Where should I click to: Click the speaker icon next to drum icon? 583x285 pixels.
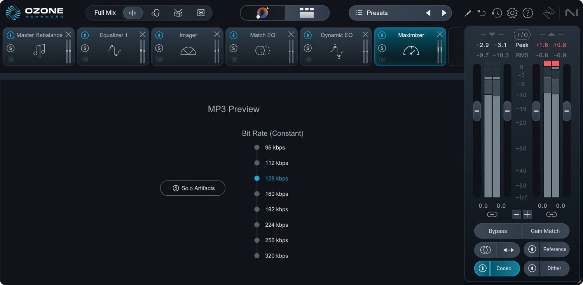[201, 12]
